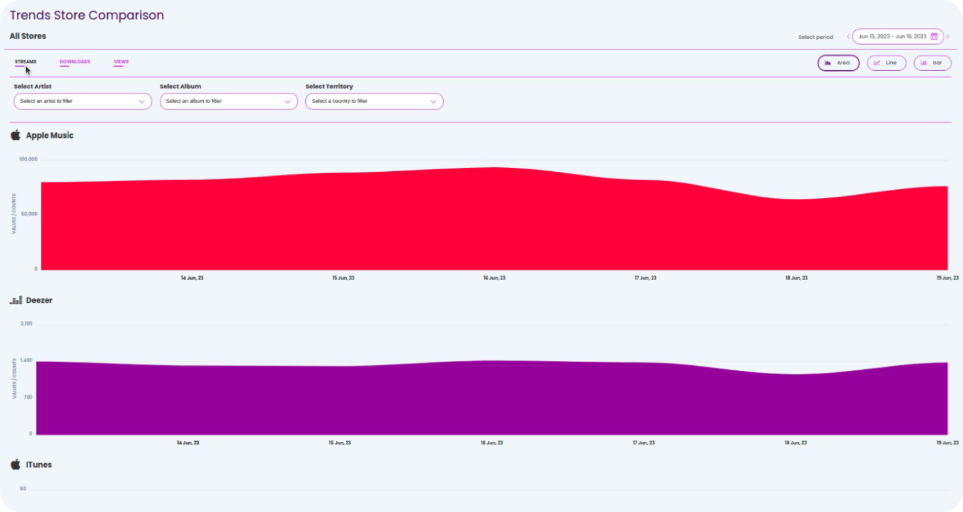Image resolution: width=963 pixels, height=512 pixels.
Task: Open the calendar icon in date picker
Action: pos(934,36)
